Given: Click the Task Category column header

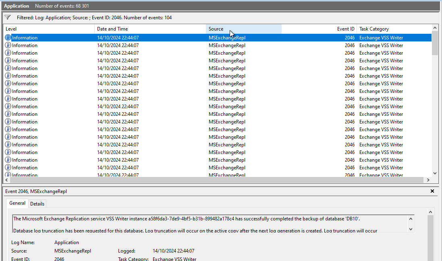Looking at the screenshot, I should 393,29.
